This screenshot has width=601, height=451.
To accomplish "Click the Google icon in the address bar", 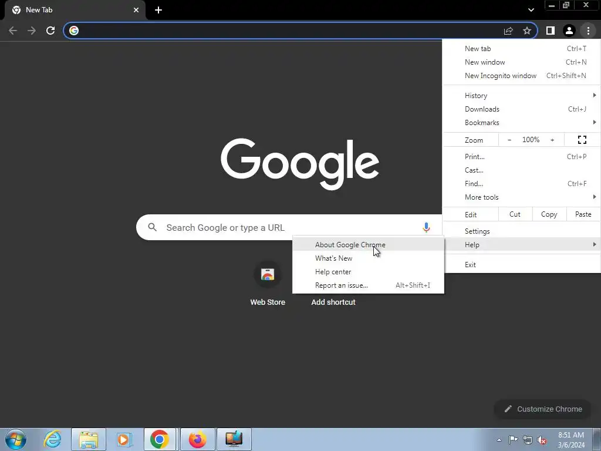I will click(74, 31).
